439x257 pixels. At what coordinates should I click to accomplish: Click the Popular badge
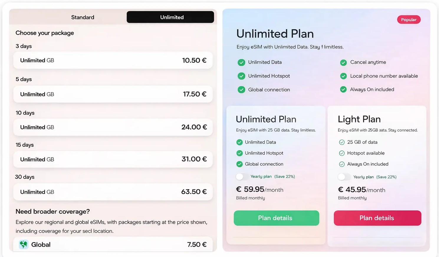pos(409,19)
